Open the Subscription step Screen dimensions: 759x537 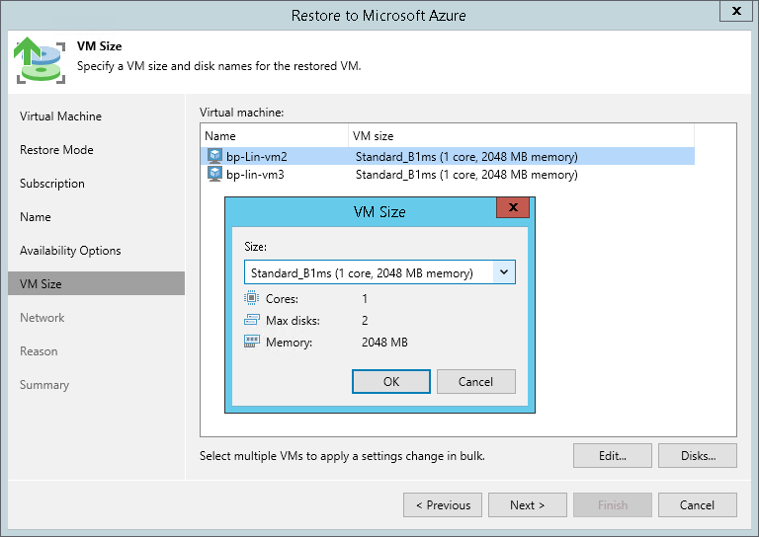pyautogui.click(x=52, y=184)
